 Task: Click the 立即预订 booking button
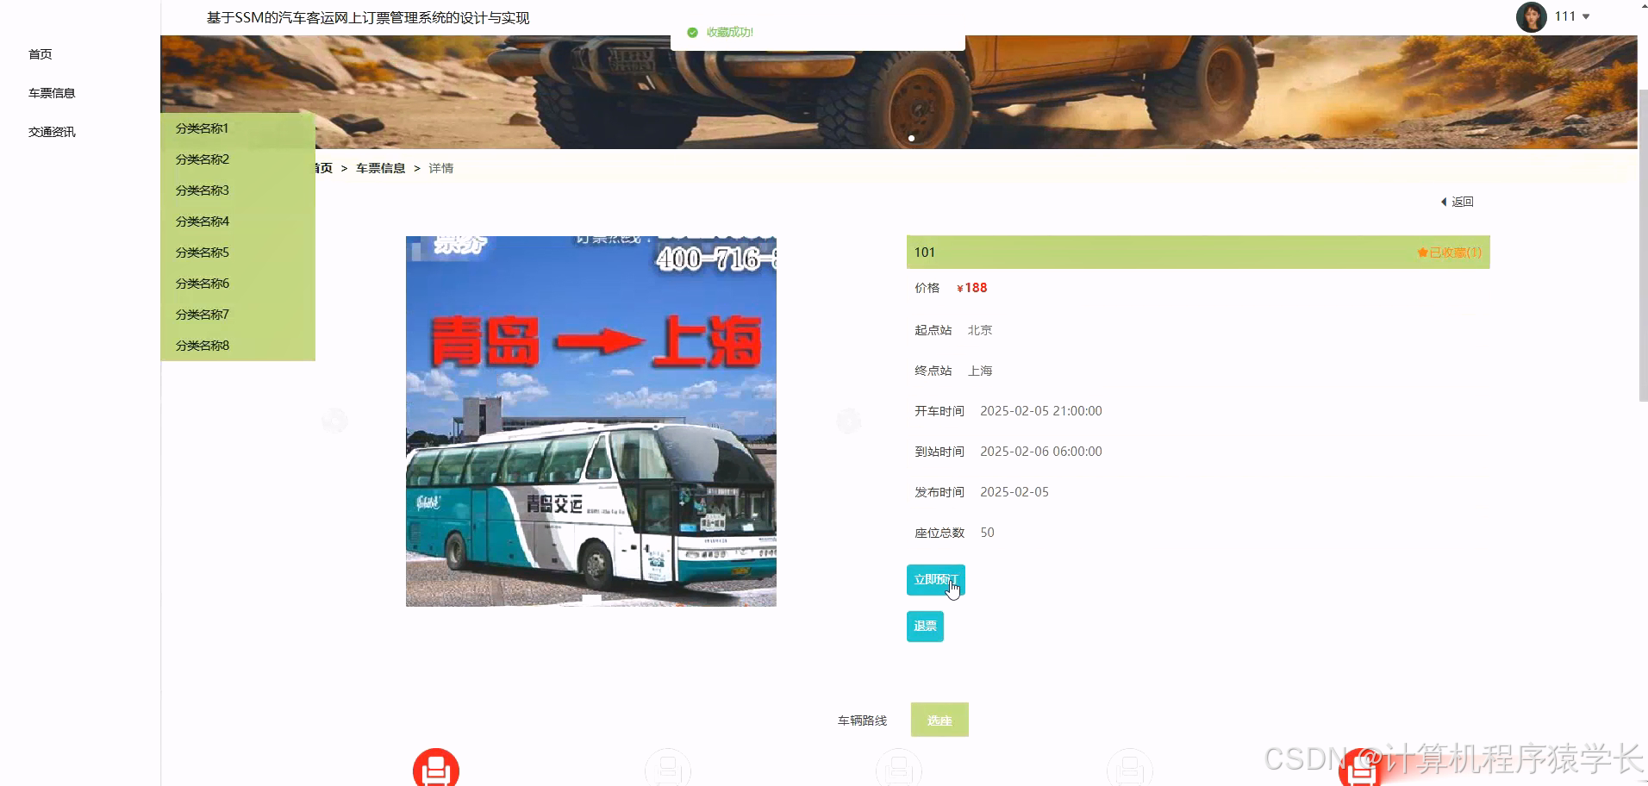tap(935, 579)
